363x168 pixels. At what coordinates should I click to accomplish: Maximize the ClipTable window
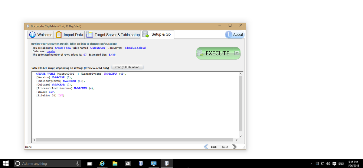(x=230, y=25)
